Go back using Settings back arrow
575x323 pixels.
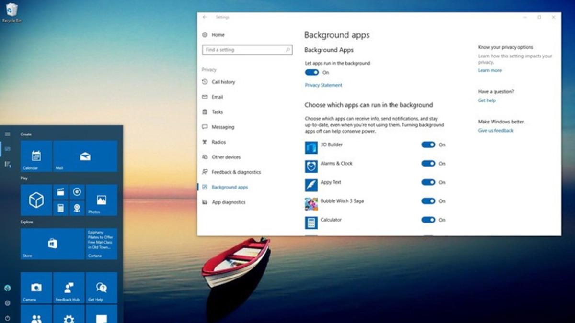205,17
